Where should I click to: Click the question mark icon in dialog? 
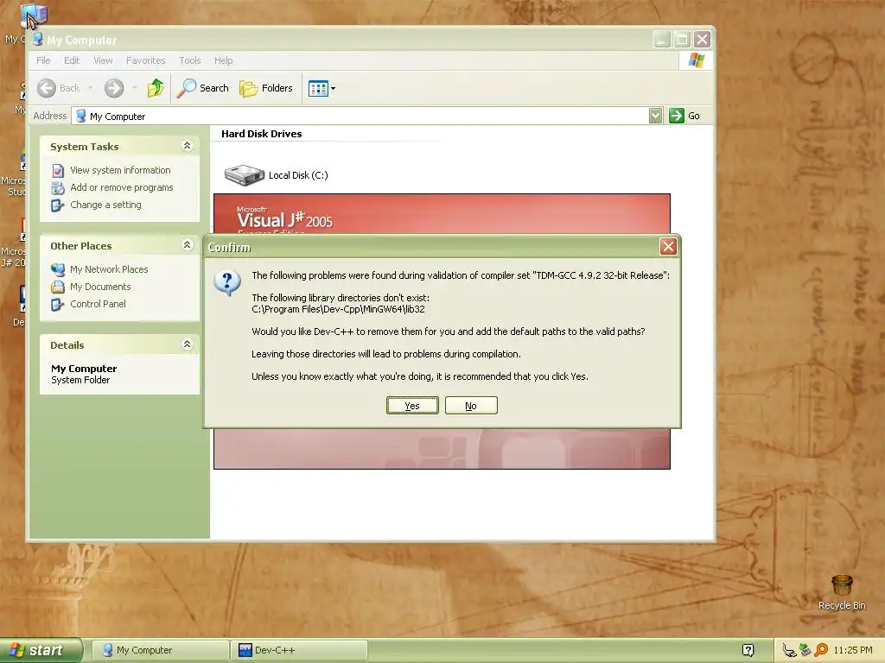pyautogui.click(x=227, y=282)
